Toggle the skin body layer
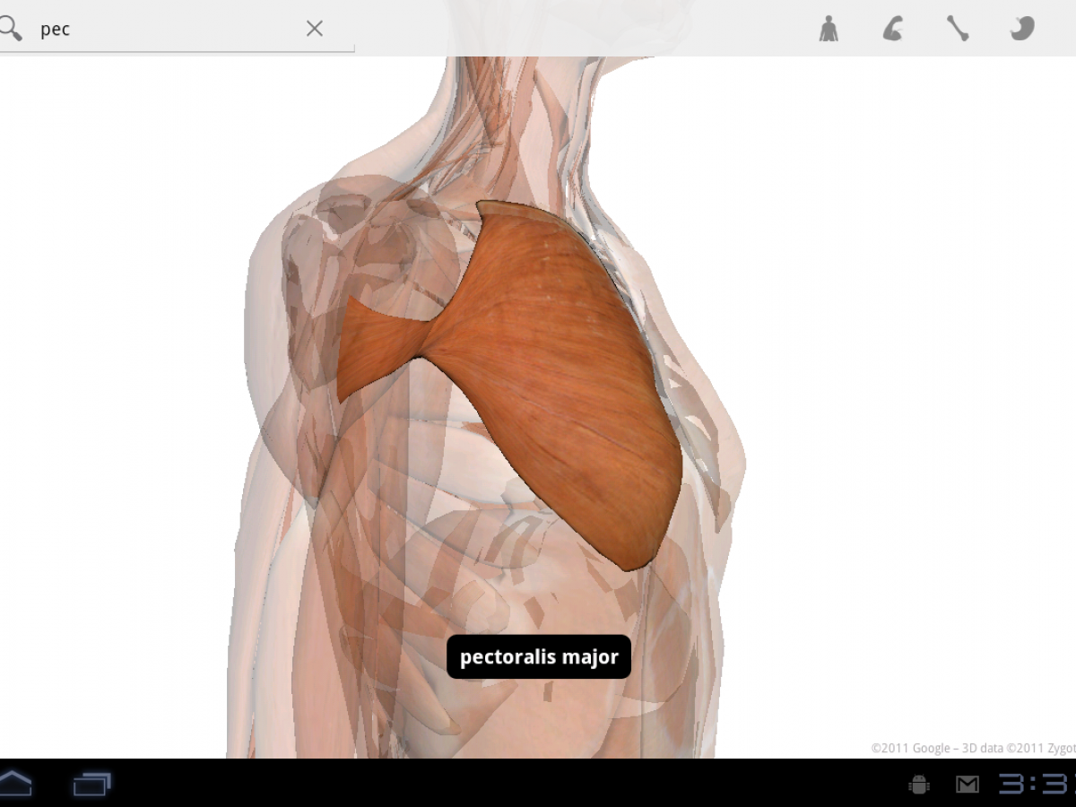The height and width of the screenshot is (807, 1076). coord(829,29)
